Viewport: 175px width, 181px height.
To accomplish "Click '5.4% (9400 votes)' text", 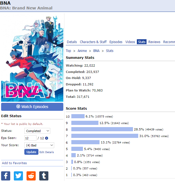I will pos(97,149).
